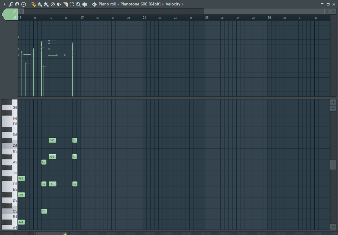Select the F5 note below the A#5 note
This screenshot has height=235, width=338.
click(x=53, y=184)
